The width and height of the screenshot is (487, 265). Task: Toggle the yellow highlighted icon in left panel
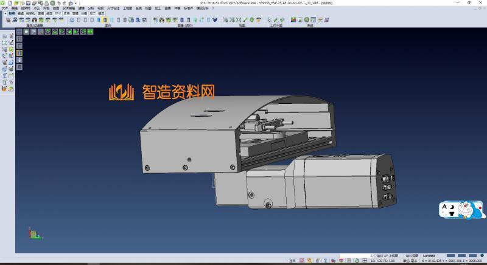(x=19, y=53)
